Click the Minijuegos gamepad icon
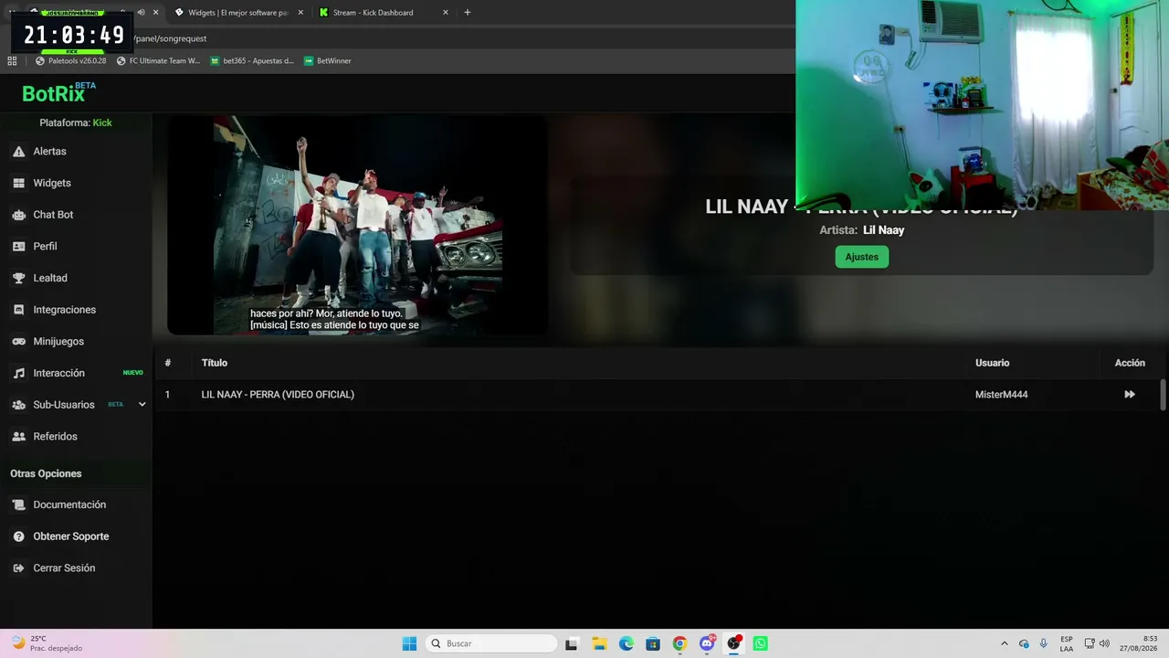 (18, 342)
